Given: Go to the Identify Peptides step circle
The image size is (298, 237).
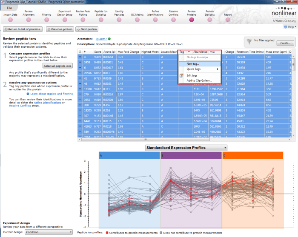Looking at the screenshot, I should coord(119,20).
